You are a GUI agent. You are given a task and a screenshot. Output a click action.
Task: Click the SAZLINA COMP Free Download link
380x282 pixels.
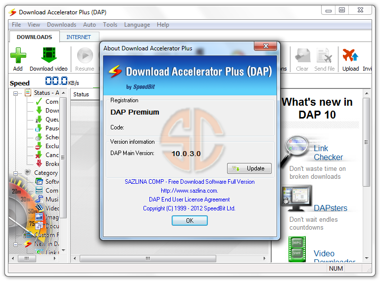click(x=190, y=182)
